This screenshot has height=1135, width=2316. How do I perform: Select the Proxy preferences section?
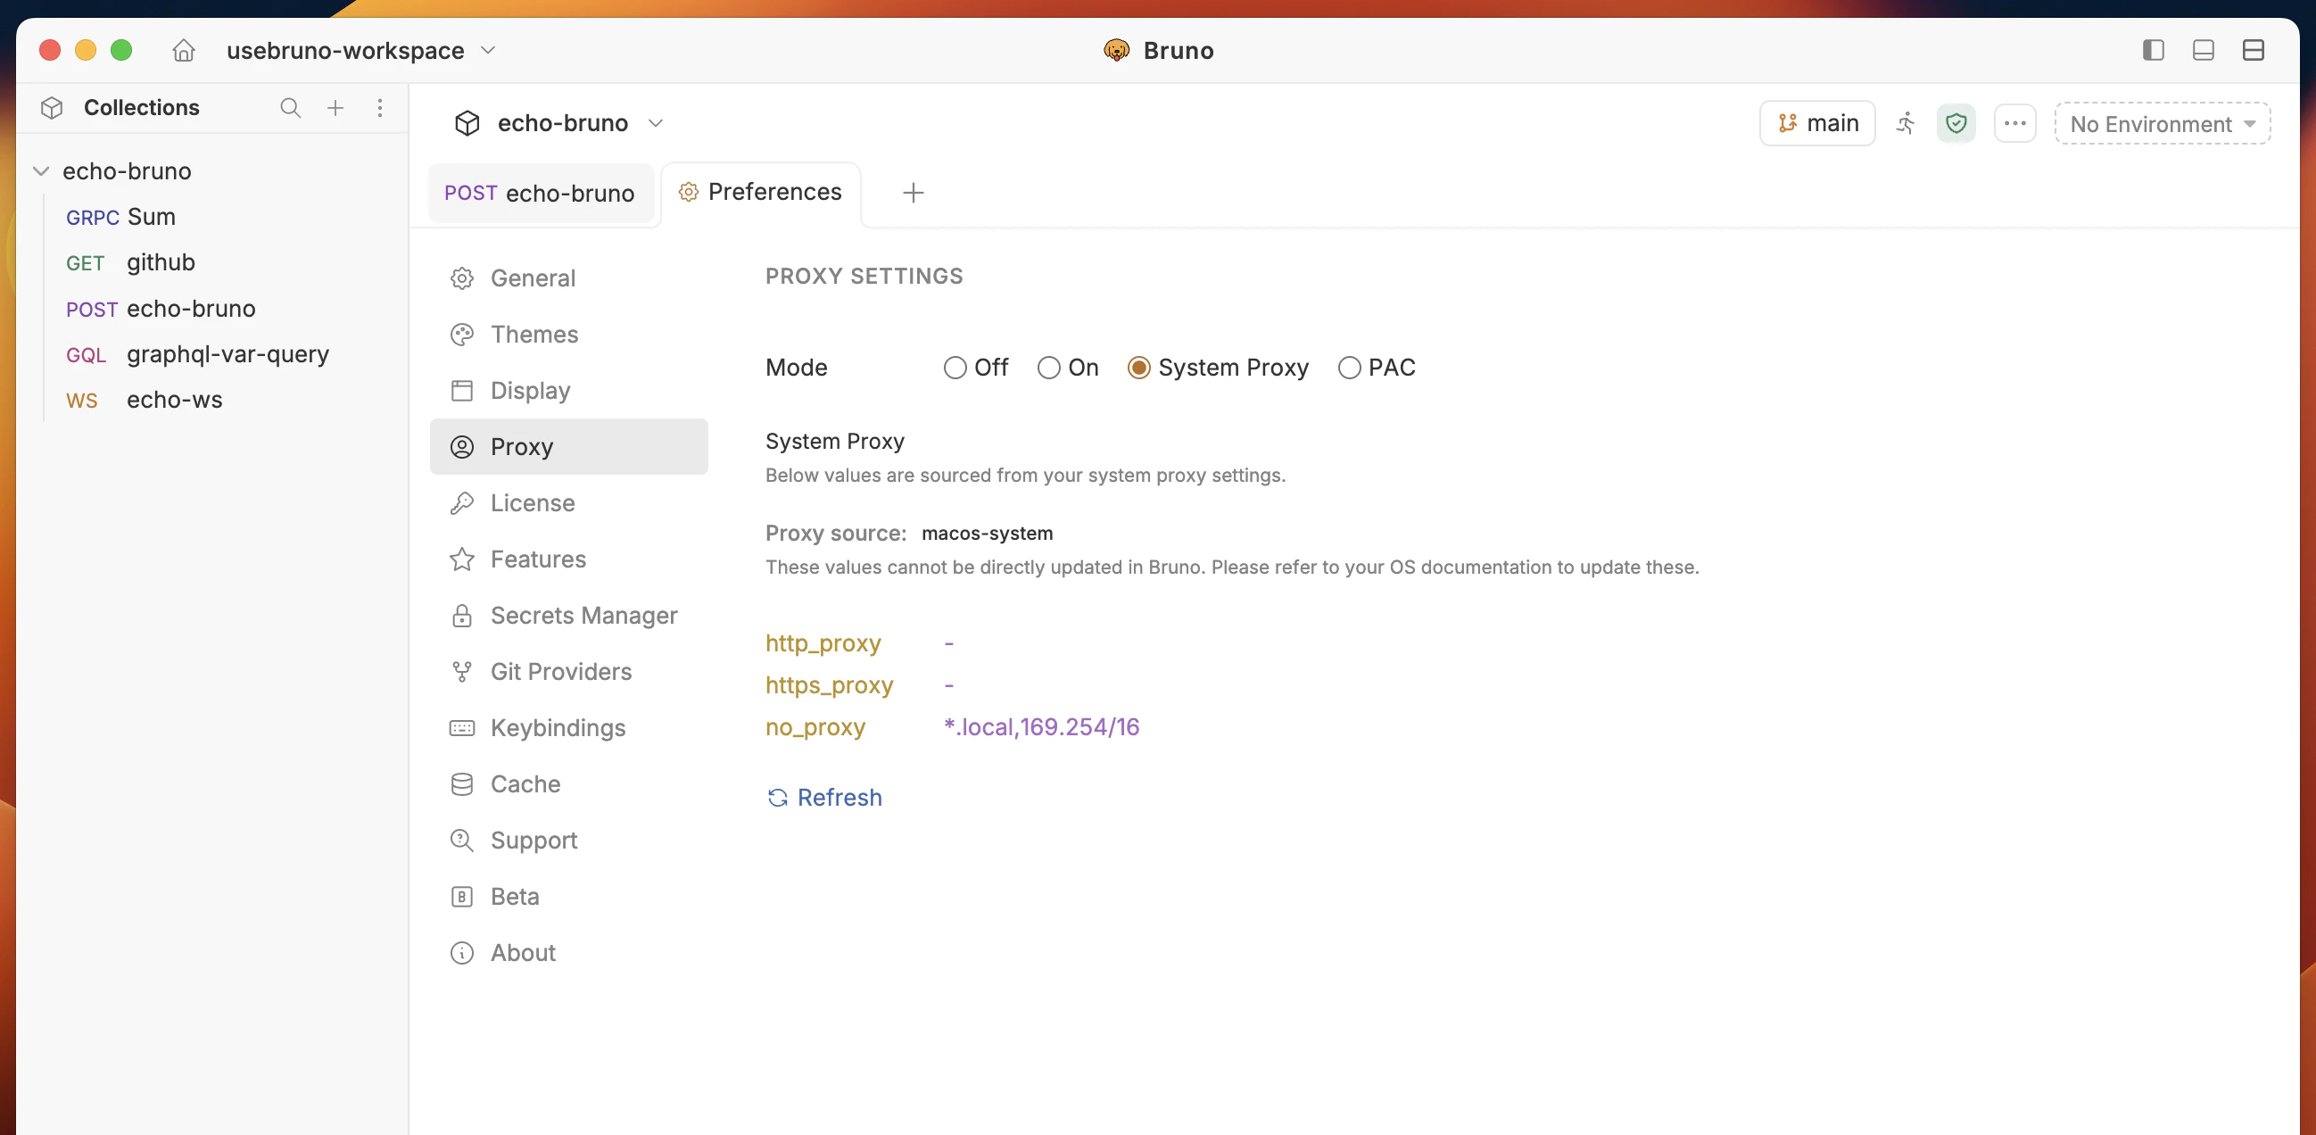568,447
